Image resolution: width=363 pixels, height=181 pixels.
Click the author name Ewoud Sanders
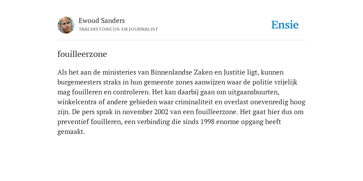[x=102, y=21]
